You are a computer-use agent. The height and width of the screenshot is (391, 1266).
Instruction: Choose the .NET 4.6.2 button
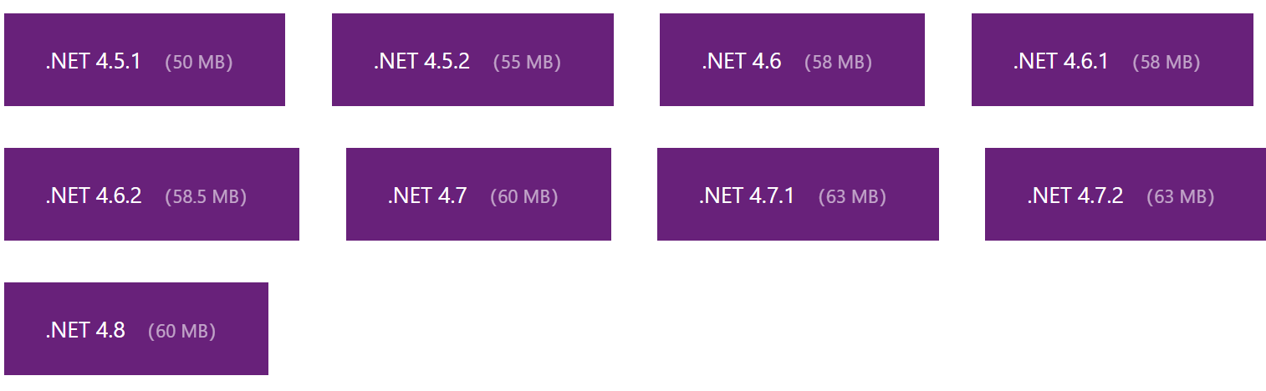pos(151,195)
